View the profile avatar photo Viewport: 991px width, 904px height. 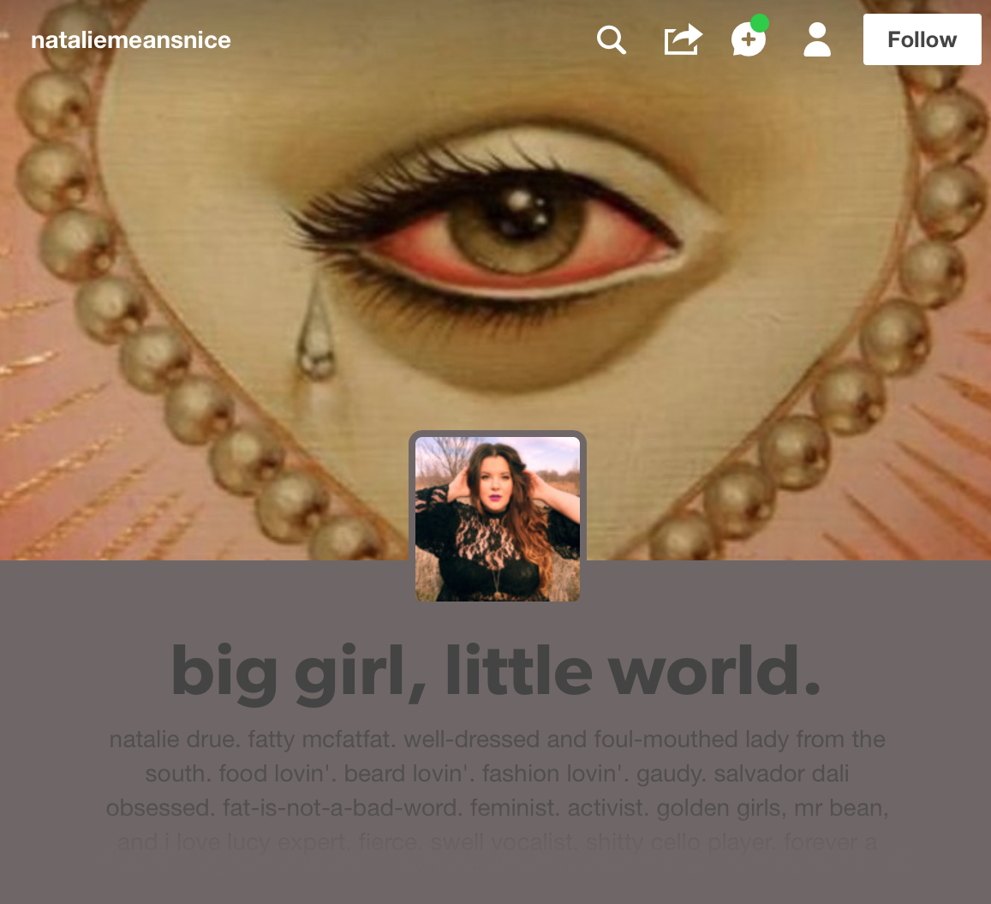(x=498, y=518)
